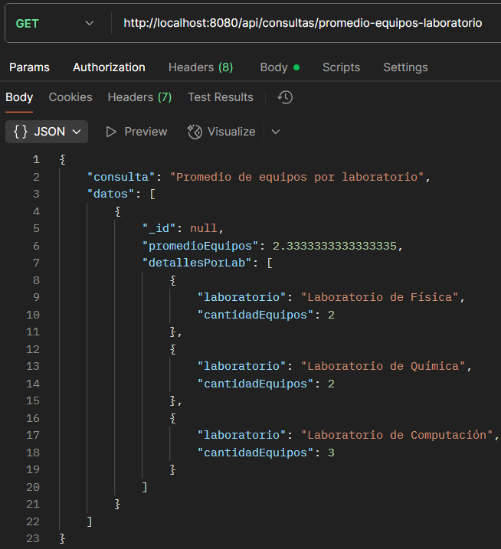Click the opening brace on line 4
The width and height of the screenshot is (501, 549).
coord(118,211)
